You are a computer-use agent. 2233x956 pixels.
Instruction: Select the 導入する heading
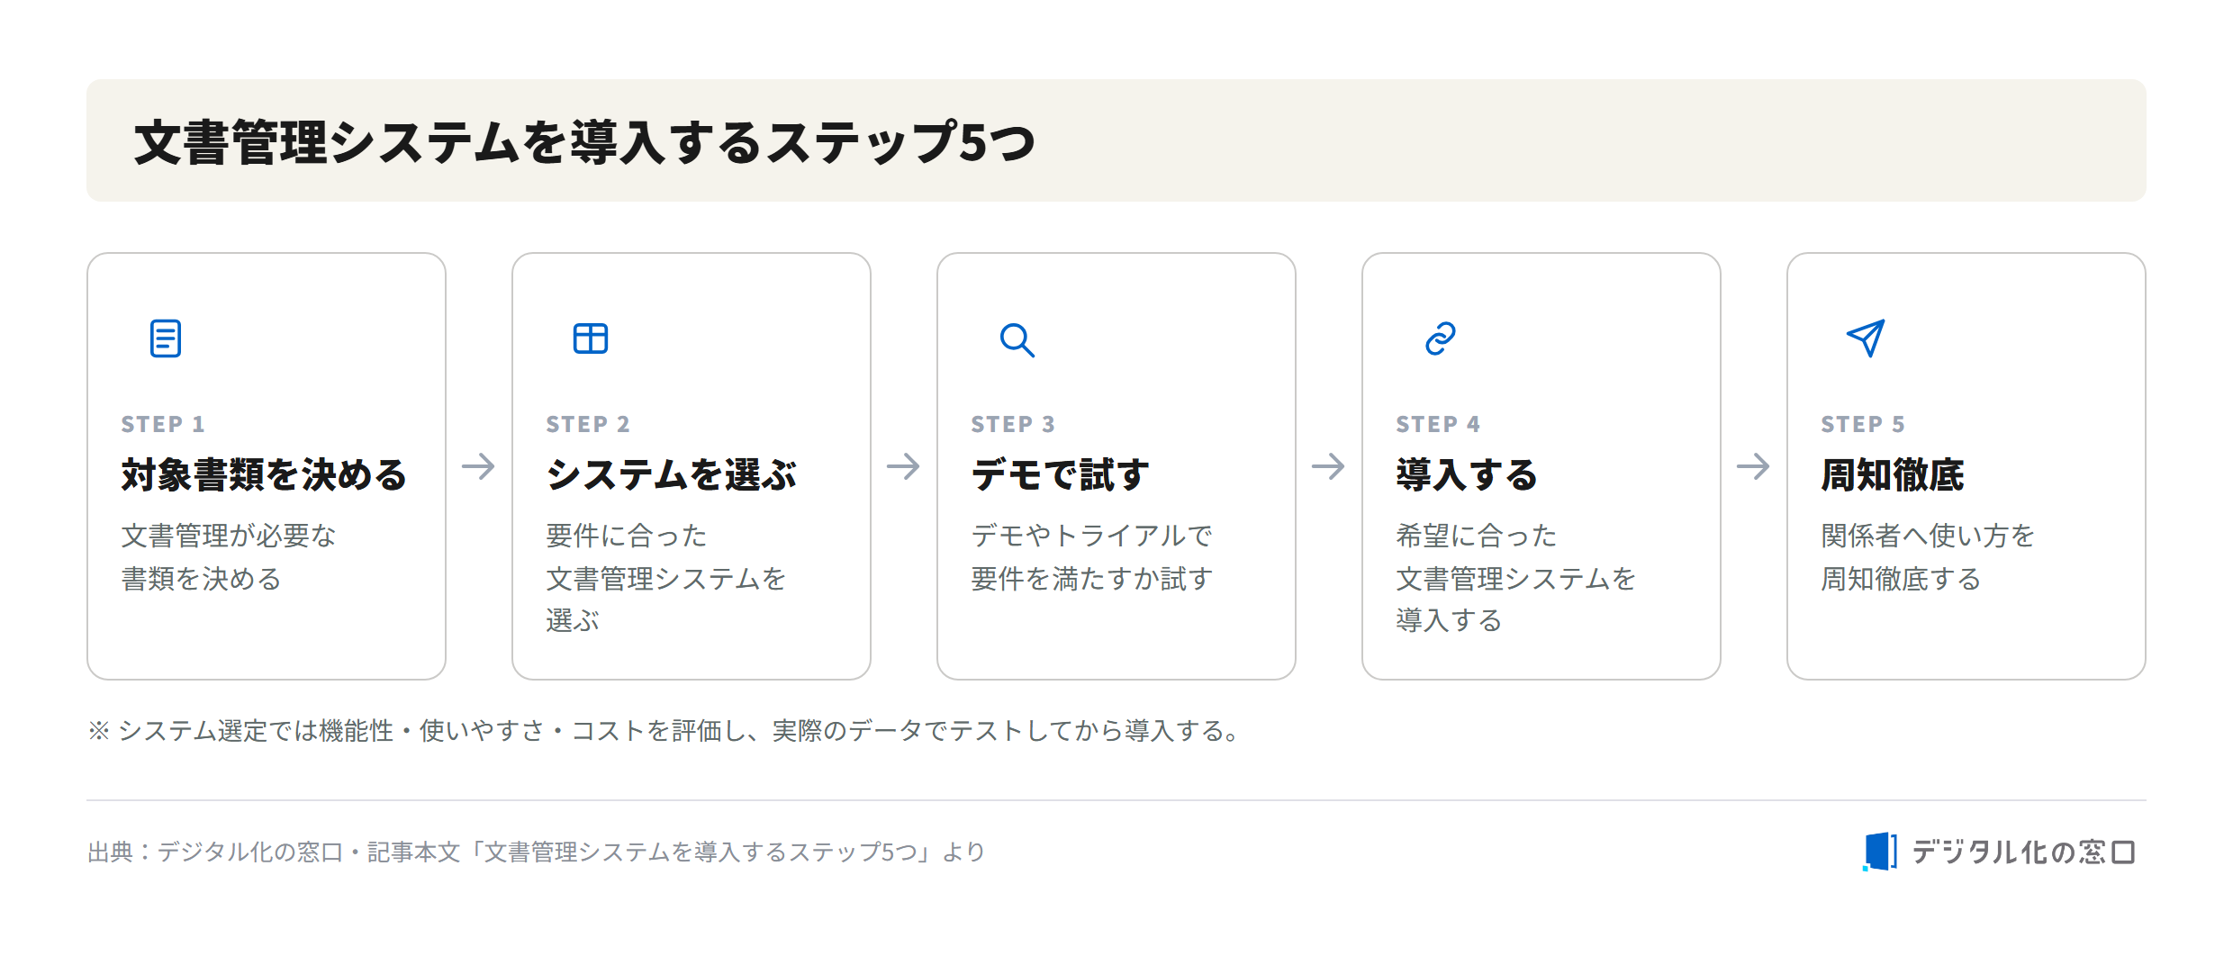pyautogui.click(x=1467, y=474)
